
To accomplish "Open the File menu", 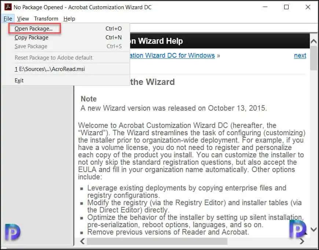I will point(8,19).
